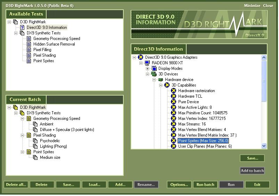Click the yellow D3D RightMark icon in Current Batch
This screenshot has height=196, width=279.
tap(16, 107)
